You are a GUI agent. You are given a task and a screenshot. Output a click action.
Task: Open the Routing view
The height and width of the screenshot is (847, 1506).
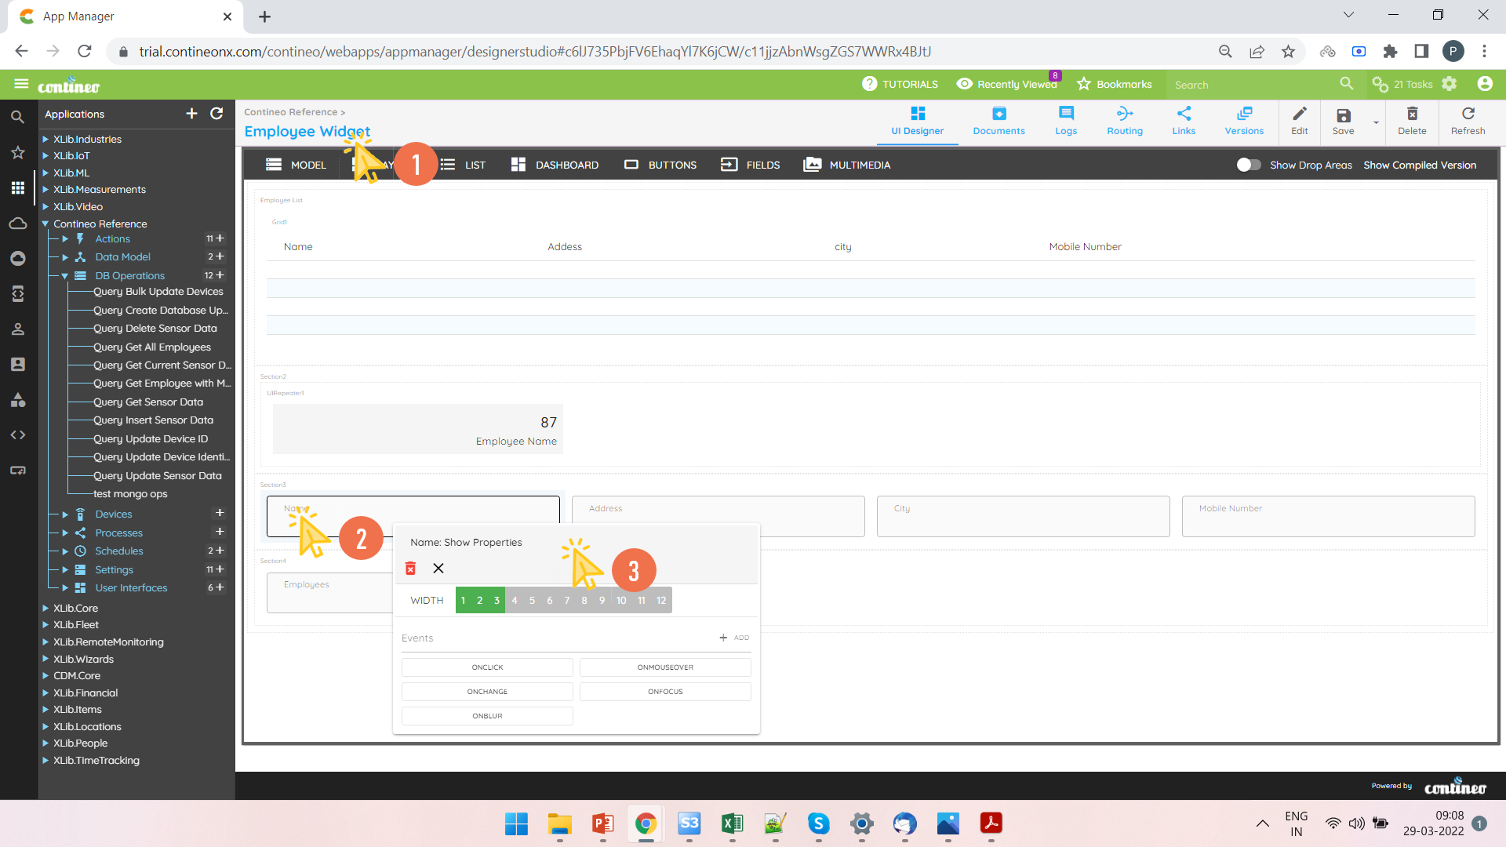[1124, 121]
